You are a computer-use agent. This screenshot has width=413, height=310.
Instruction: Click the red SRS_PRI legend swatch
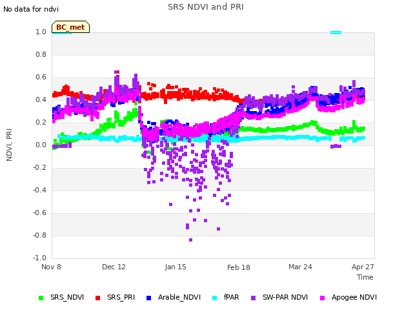click(x=97, y=298)
